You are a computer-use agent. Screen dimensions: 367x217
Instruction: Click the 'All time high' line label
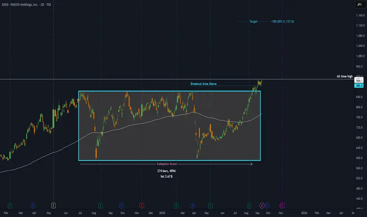(x=345, y=76)
